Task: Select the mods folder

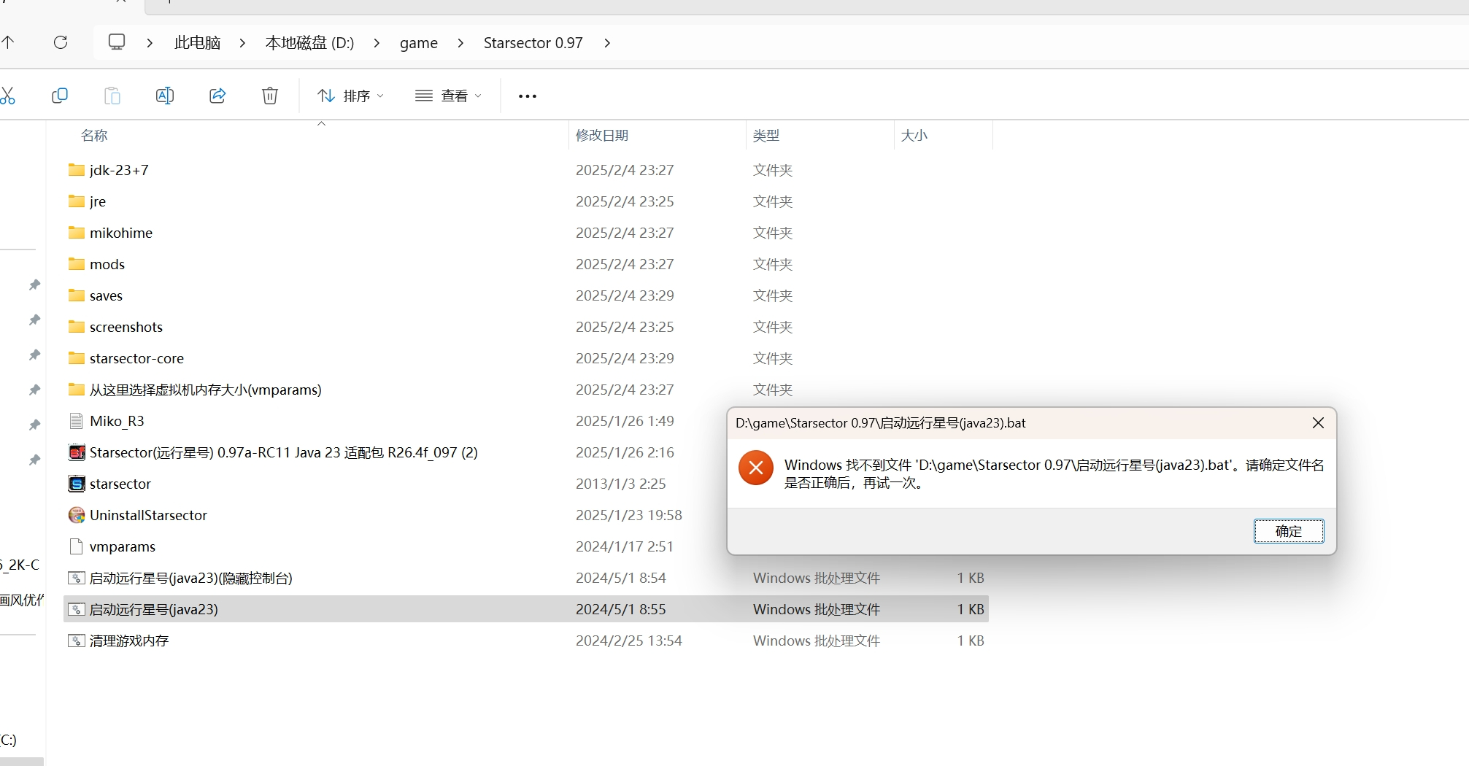Action: point(107,264)
